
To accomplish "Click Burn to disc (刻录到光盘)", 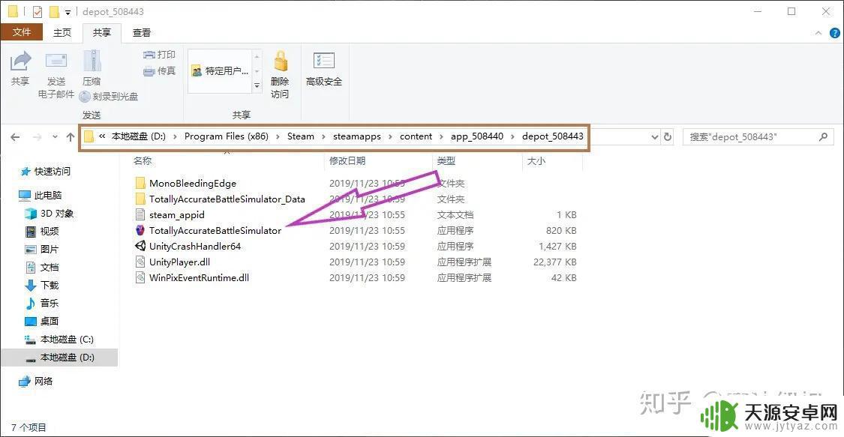I will click(x=108, y=97).
